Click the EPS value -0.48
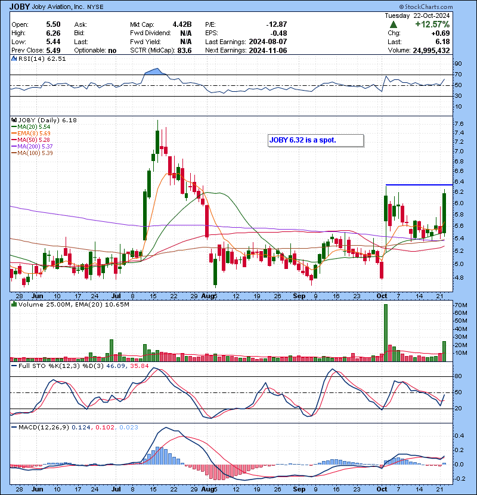The image size is (477, 495). click(279, 33)
